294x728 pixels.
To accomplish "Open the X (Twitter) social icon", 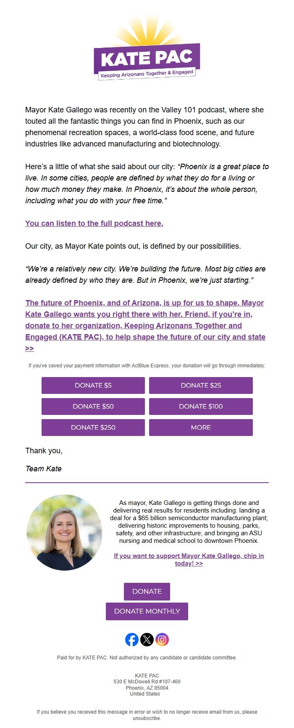I will [x=147, y=640].
